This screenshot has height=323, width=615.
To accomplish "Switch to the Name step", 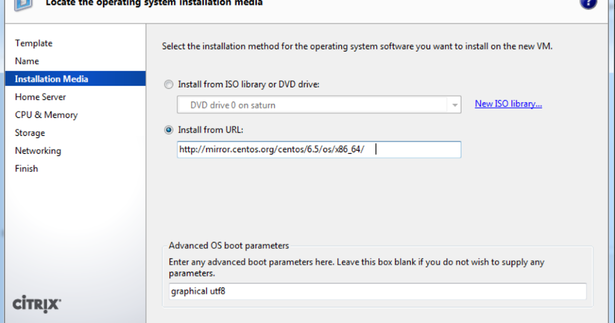I will pos(27,61).
